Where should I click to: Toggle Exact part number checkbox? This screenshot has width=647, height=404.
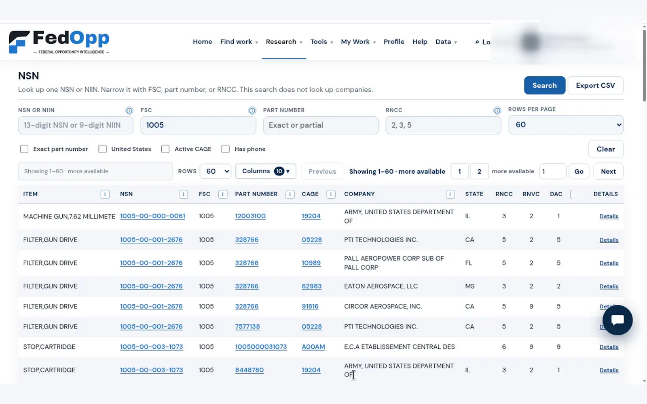[24, 149]
